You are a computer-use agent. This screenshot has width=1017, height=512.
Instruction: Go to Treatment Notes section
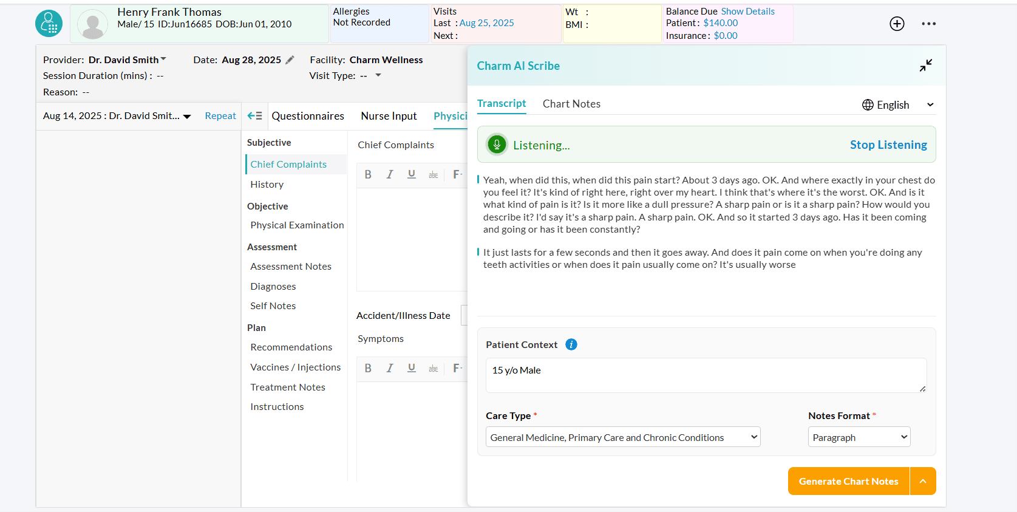[x=288, y=387]
